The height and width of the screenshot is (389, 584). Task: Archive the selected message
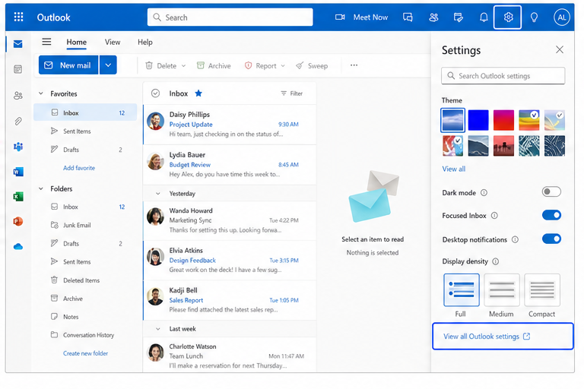[214, 65]
